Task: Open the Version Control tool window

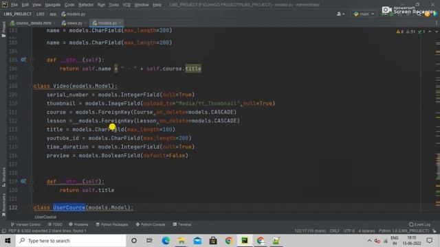Action: [26, 224]
